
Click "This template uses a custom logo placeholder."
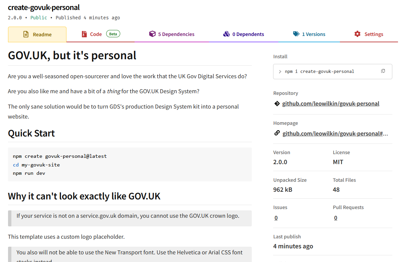66,237
